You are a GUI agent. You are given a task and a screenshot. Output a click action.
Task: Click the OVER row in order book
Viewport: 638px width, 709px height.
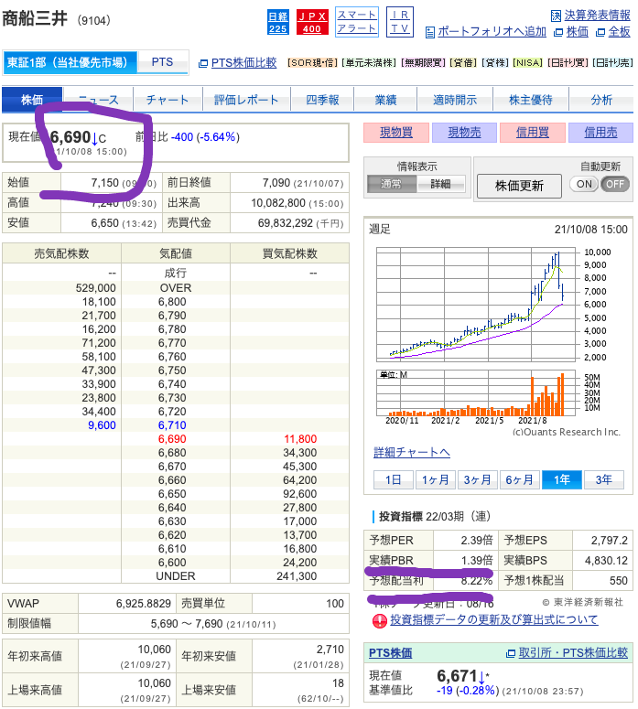click(176, 288)
